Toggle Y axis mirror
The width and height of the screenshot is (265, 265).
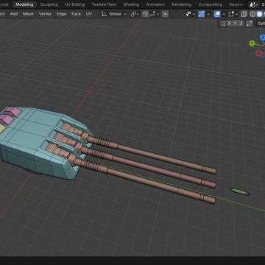click(236, 24)
